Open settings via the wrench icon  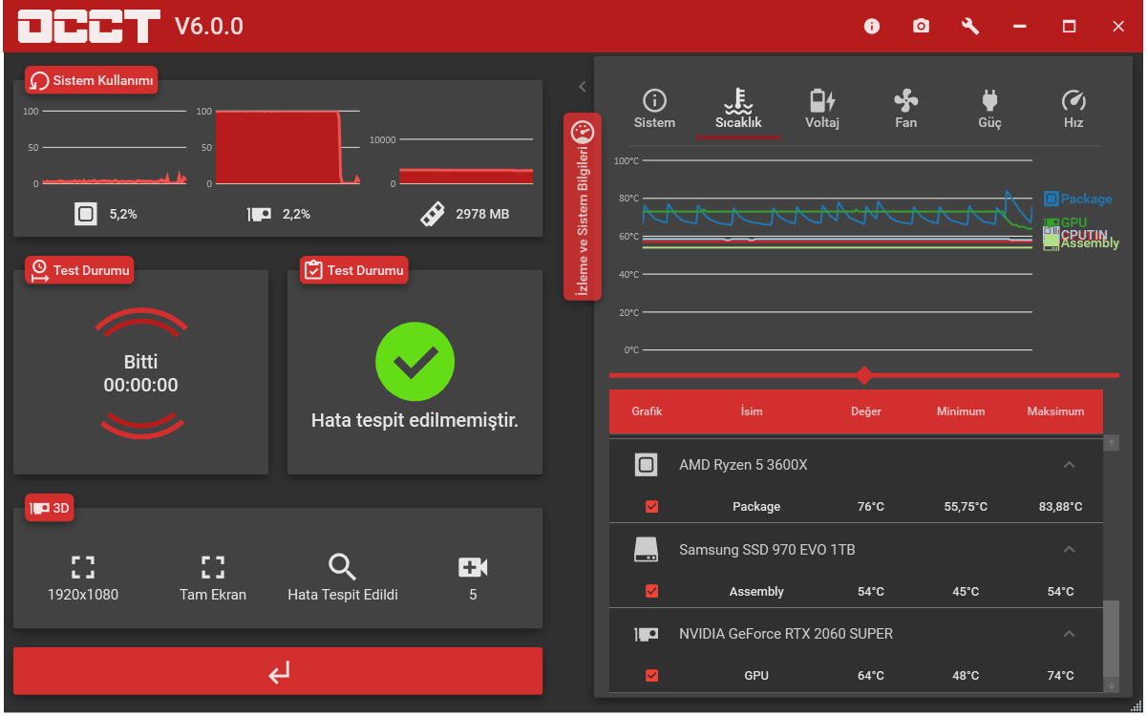coord(970,27)
